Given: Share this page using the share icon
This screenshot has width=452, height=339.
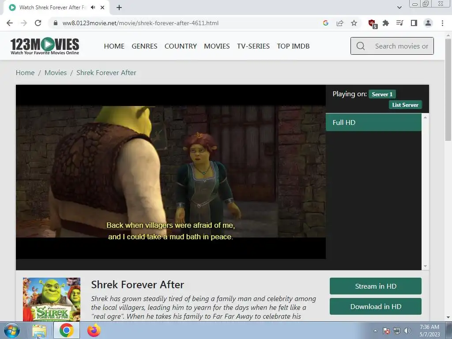Looking at the screenshot, I should tap(340, 23).
